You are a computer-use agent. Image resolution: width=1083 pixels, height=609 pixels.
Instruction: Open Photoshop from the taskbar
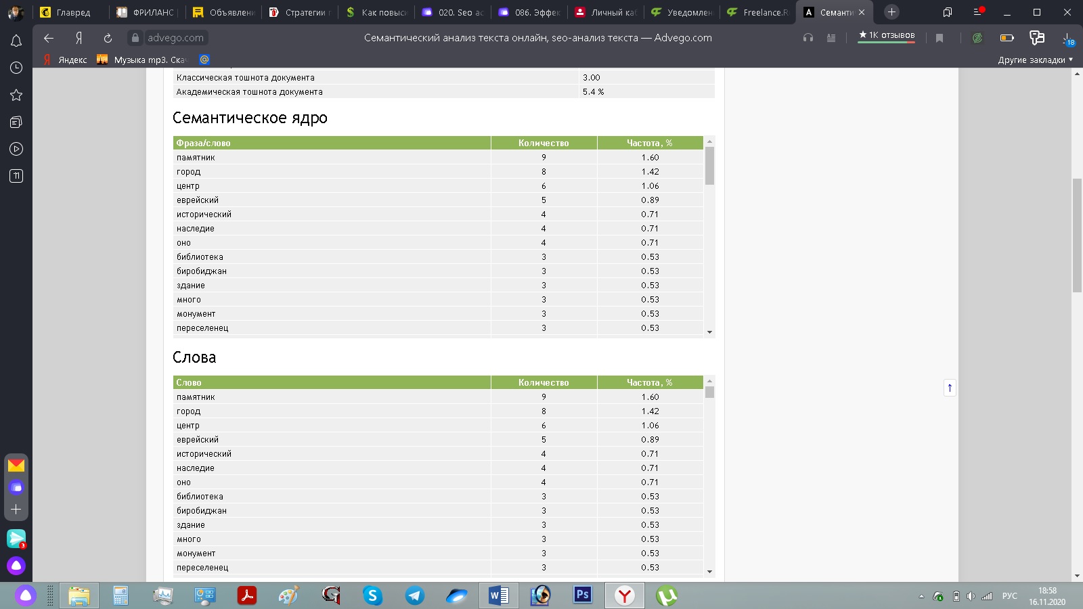tap(582, 595)
